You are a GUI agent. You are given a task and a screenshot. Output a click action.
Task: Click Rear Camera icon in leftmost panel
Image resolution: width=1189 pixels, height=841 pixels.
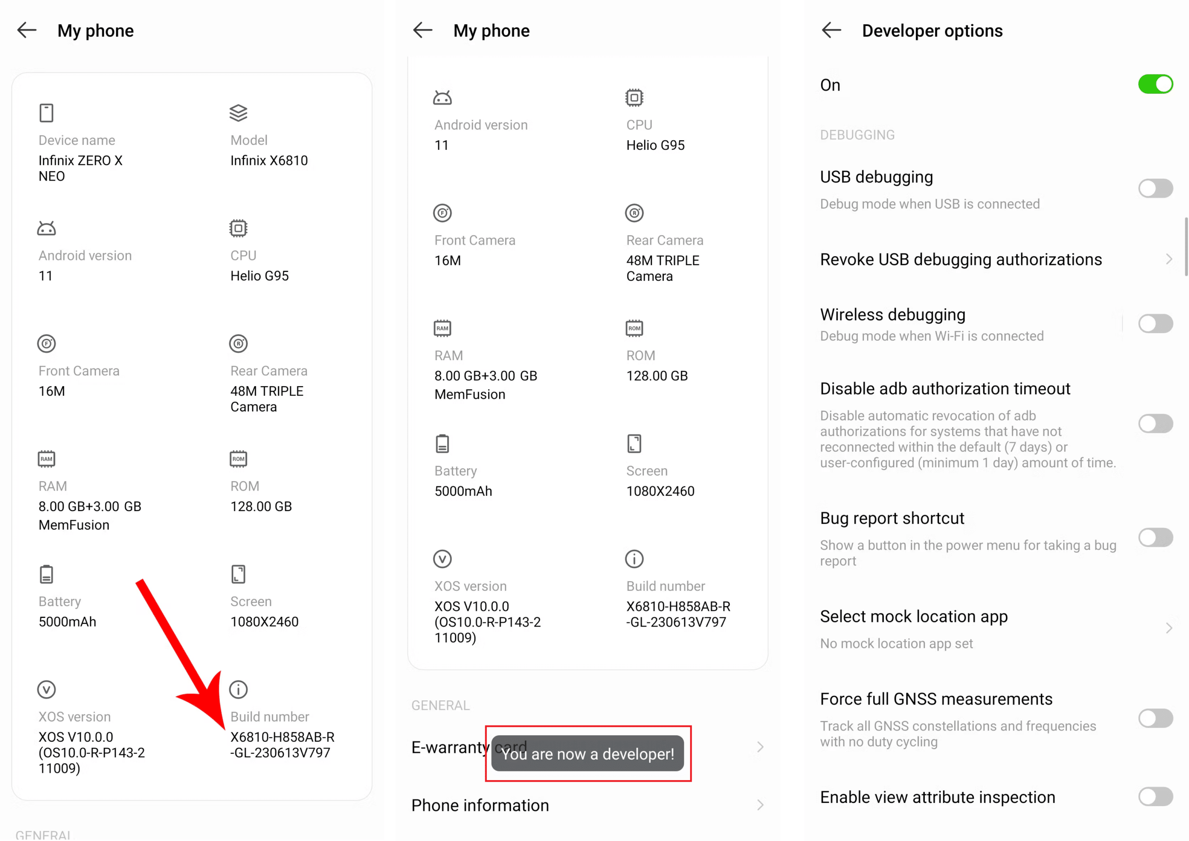pos(238,343)
